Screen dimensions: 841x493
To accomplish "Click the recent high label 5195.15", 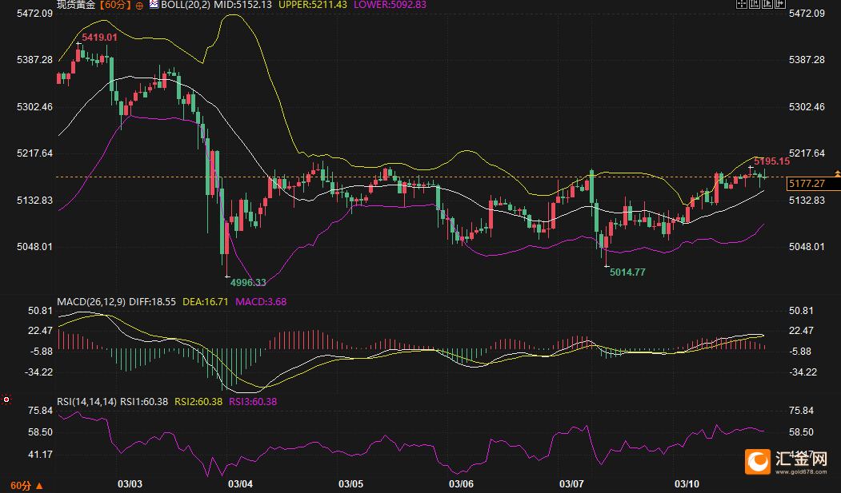I will (772, 161).
